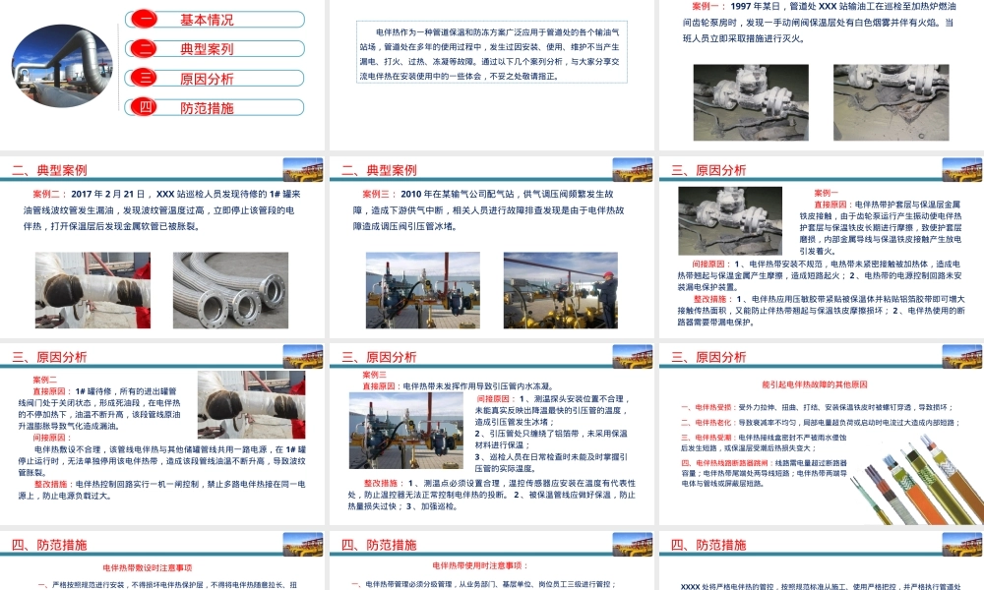The width and height of the screenshot is (984, 590).
Task: Click the 四、防范措施 heading above 电伴热带使用时注意事项
Action: point(379,545)
